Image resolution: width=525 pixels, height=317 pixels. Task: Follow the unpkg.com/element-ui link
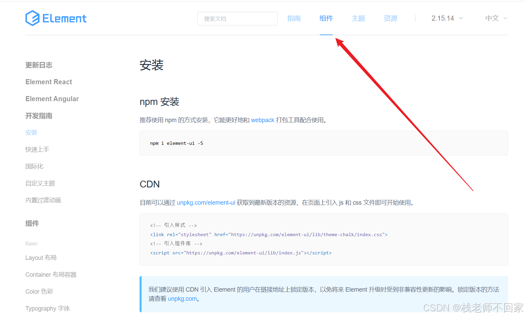[x=206, y=202]
